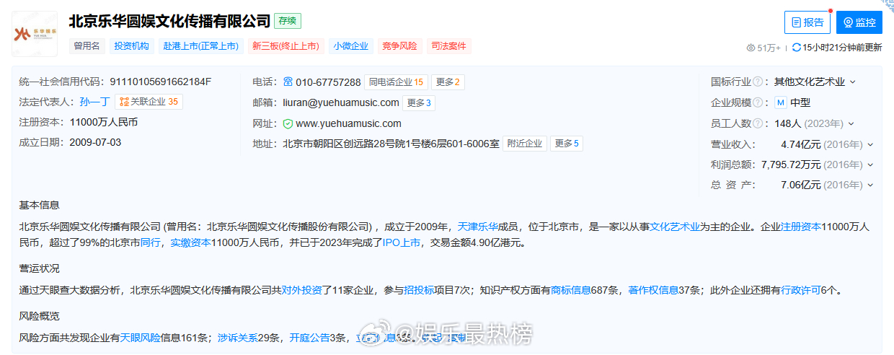Screen dimensions: 894x355
Task: Expand the 其他文化艺术业 industry dropdown
Action: pos(853,82)
